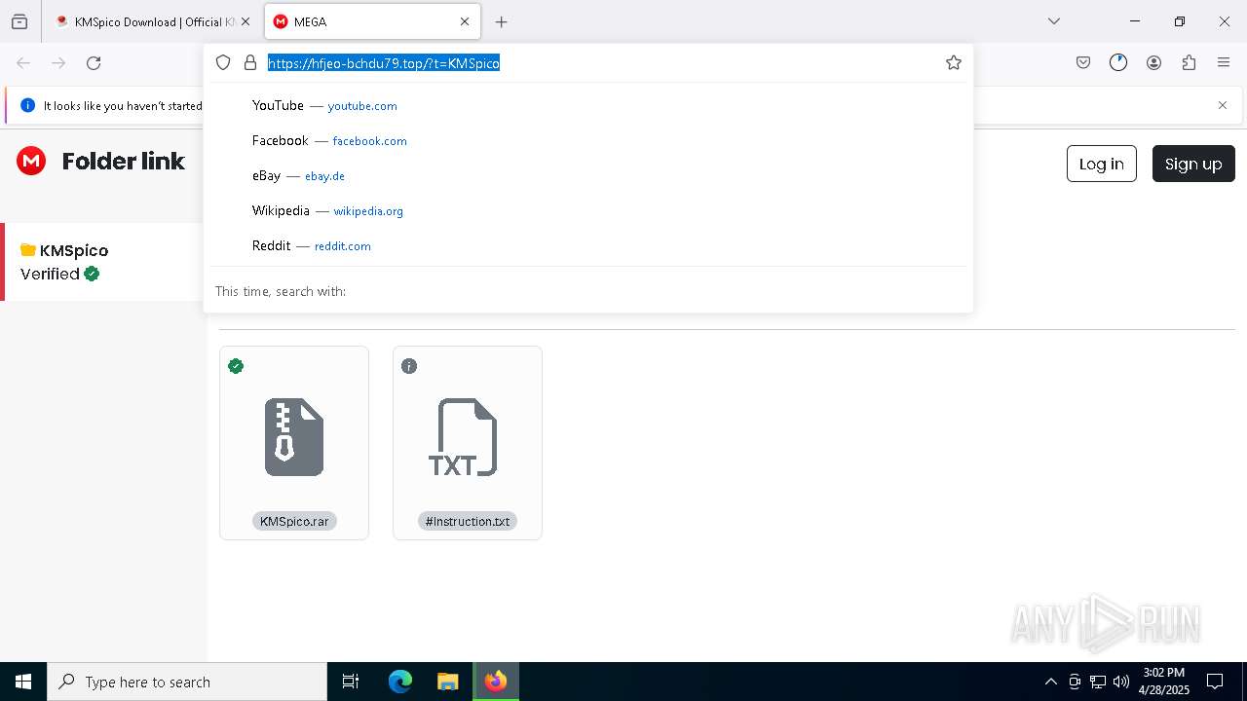Viewport: 1247px width, 701px height.
Task: Save page to Pocket
Action: pyautogui.click(x=1083, y=62)
